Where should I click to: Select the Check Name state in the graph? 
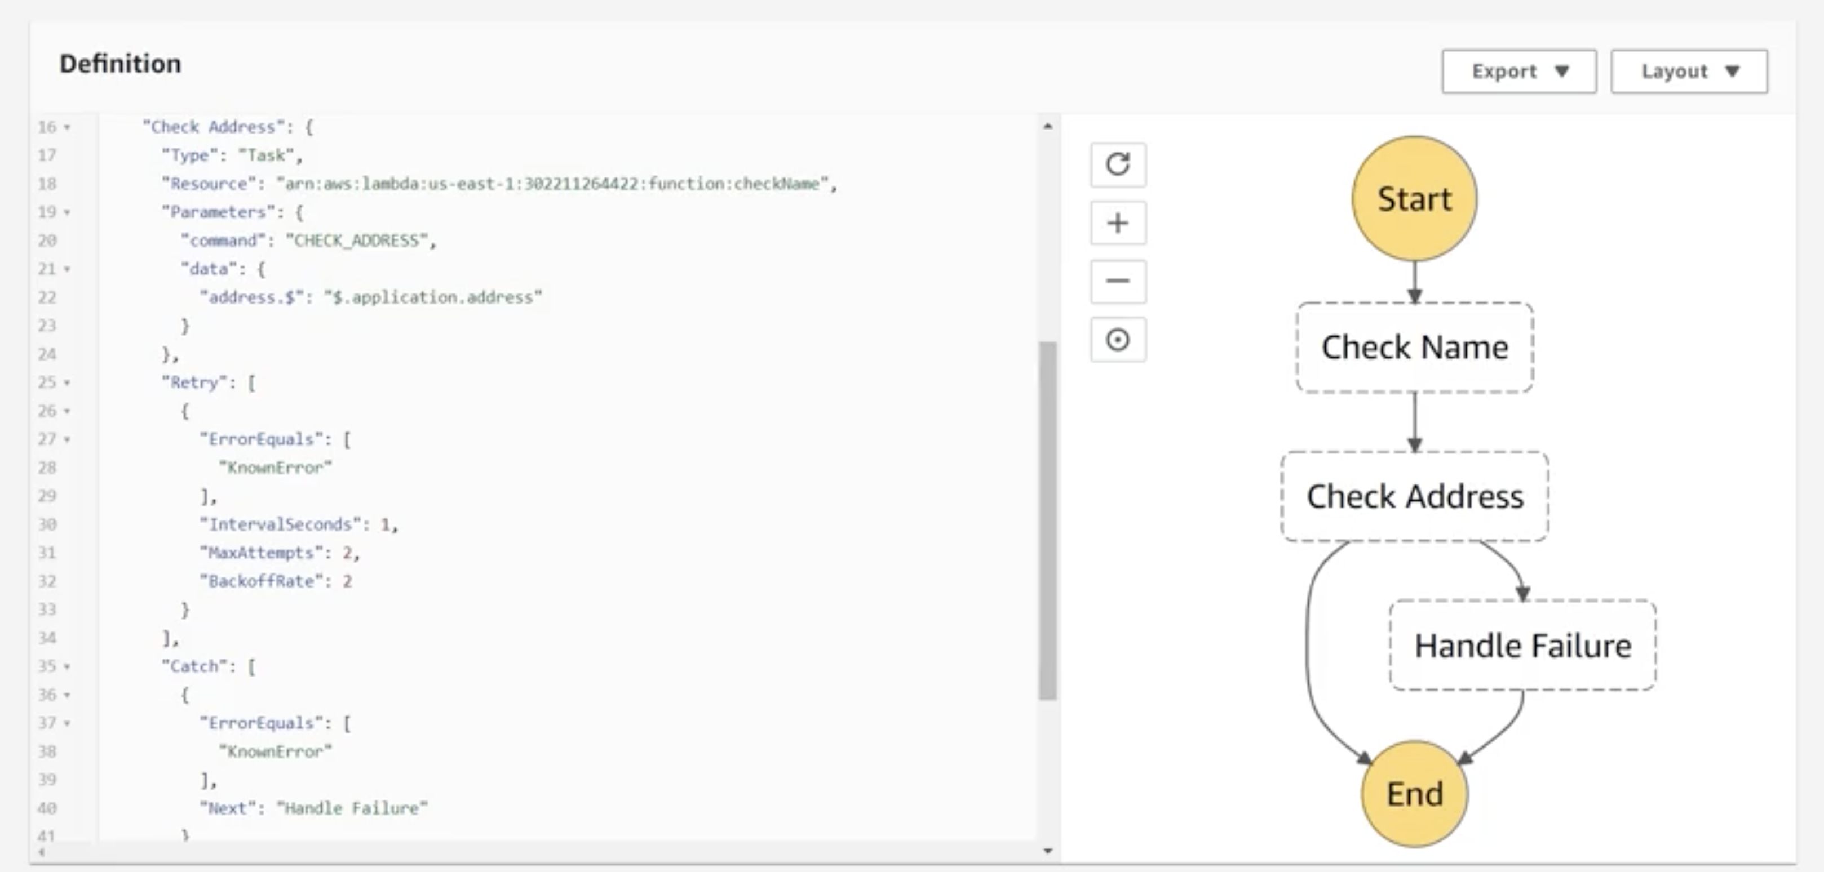coord(1414,347)
